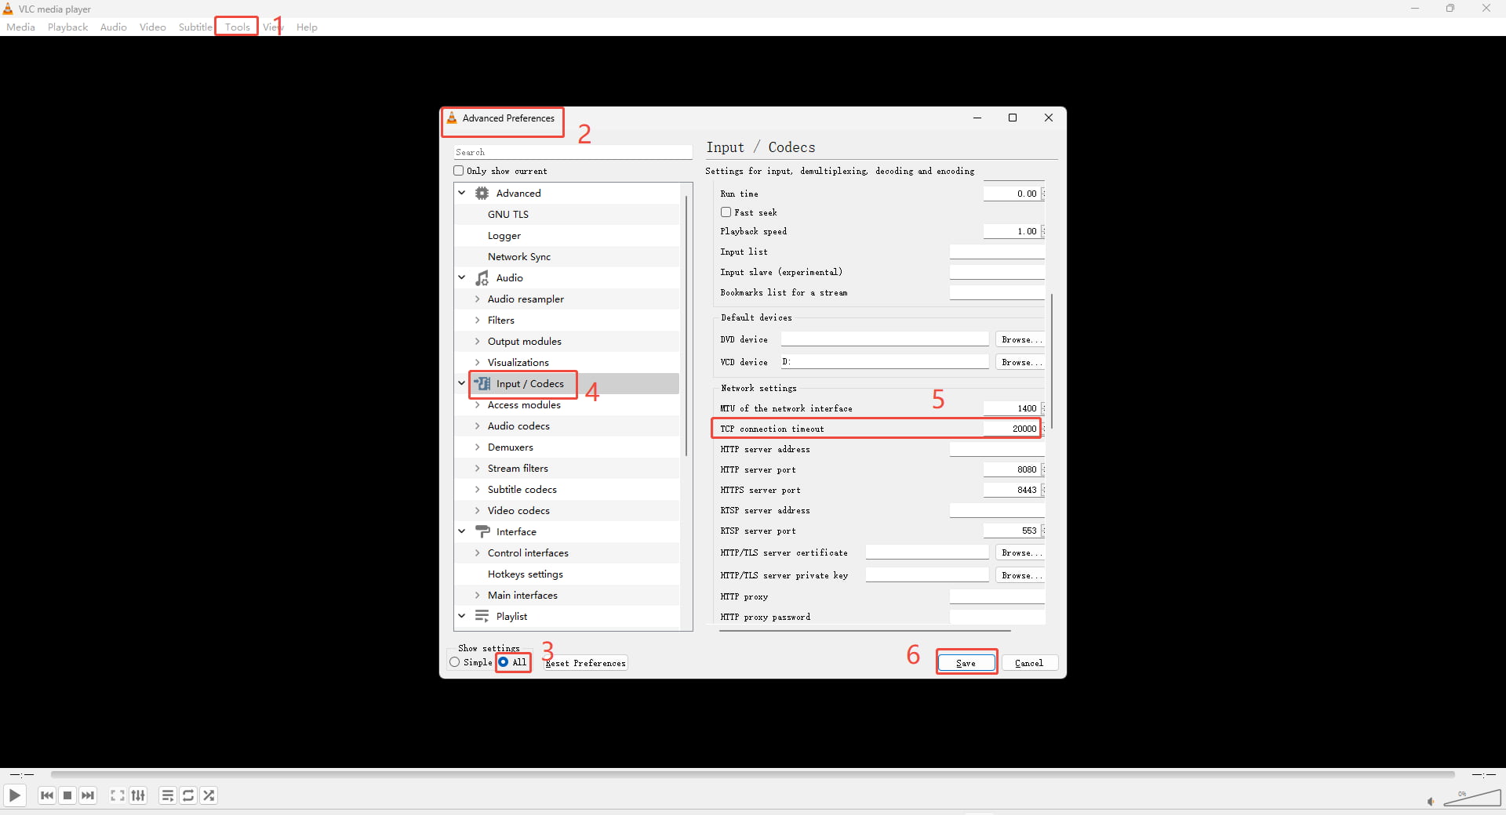Open the Playback menu
1506x815 pixels.
point(67,27)
